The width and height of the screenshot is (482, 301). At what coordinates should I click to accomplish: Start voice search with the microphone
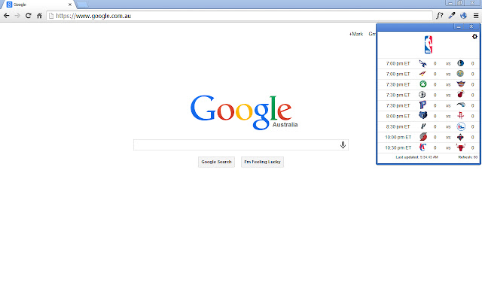pyautogui.click(x=343, y=144)
